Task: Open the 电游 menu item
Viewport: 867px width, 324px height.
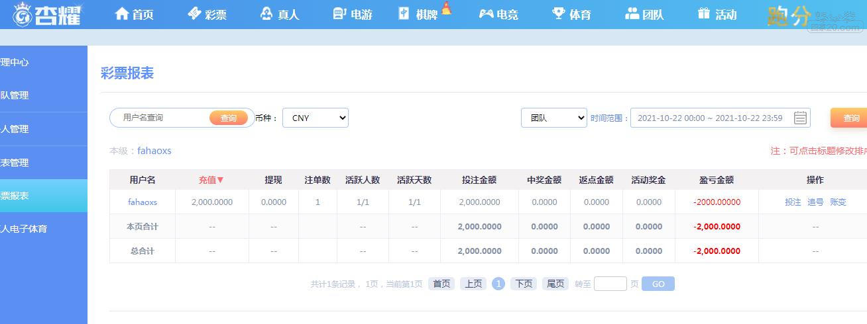Action: (x=361, y=15)
